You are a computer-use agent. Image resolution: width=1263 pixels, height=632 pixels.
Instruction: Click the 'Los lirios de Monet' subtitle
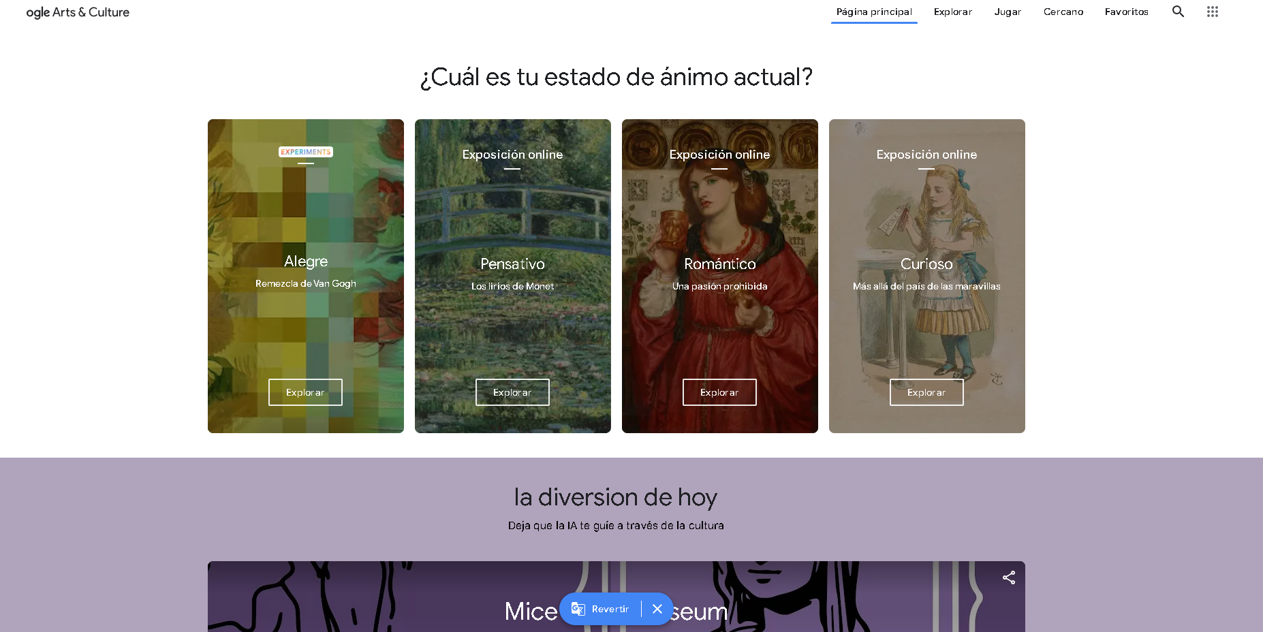click(x=512, y=286)
